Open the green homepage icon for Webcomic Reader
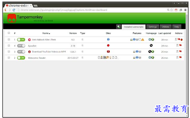190x118 pixels. [153, 58]
